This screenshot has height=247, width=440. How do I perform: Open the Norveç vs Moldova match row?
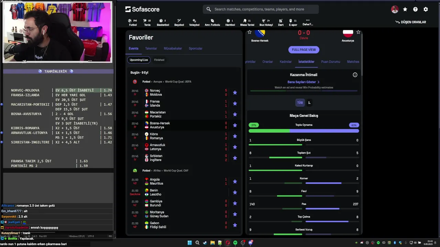184,93
